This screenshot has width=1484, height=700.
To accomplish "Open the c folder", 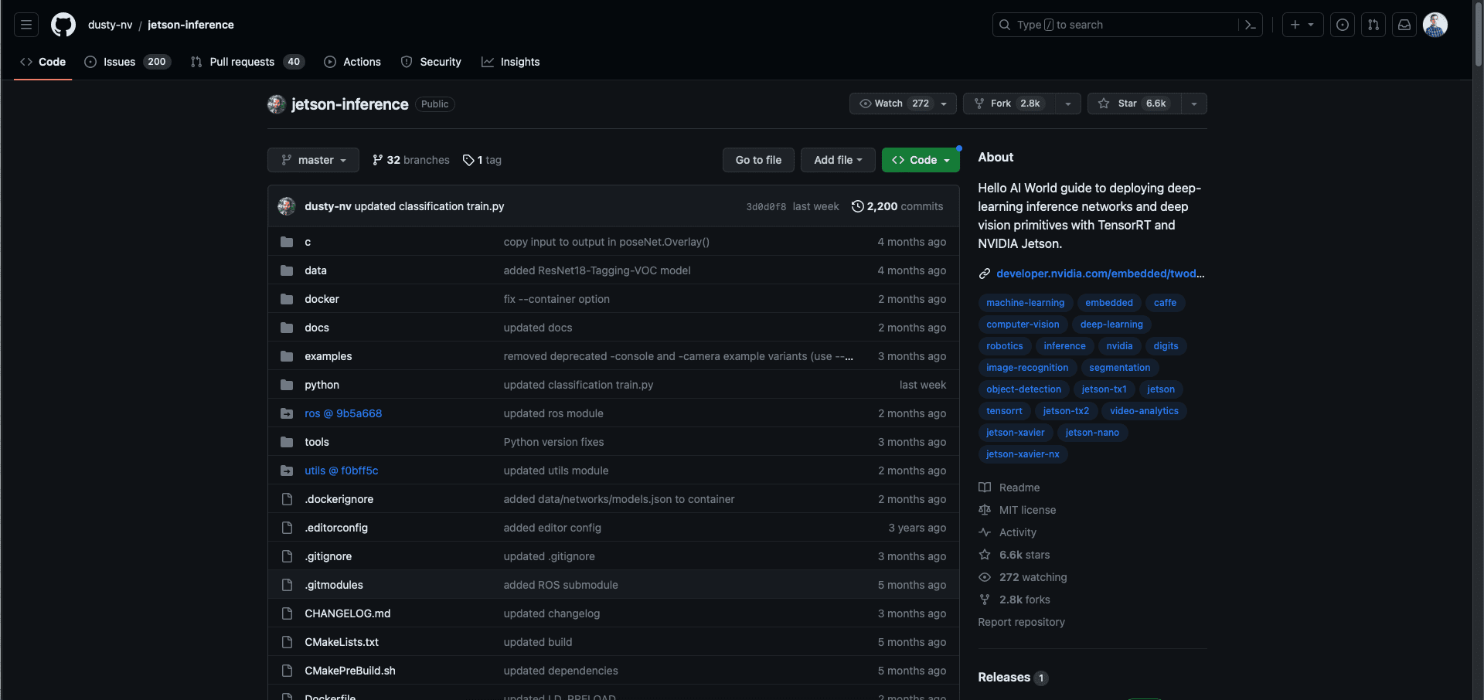I will (x=308, y=242).
